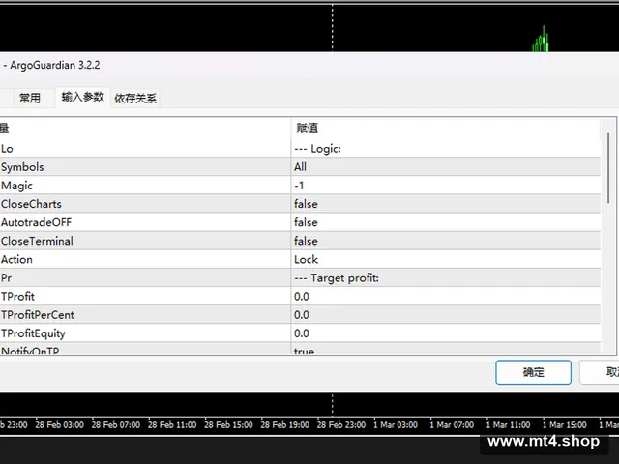Screen dimensions: 619x464
Task: Click AutotradeOFF value 'false'
Action: coord(445,222)
